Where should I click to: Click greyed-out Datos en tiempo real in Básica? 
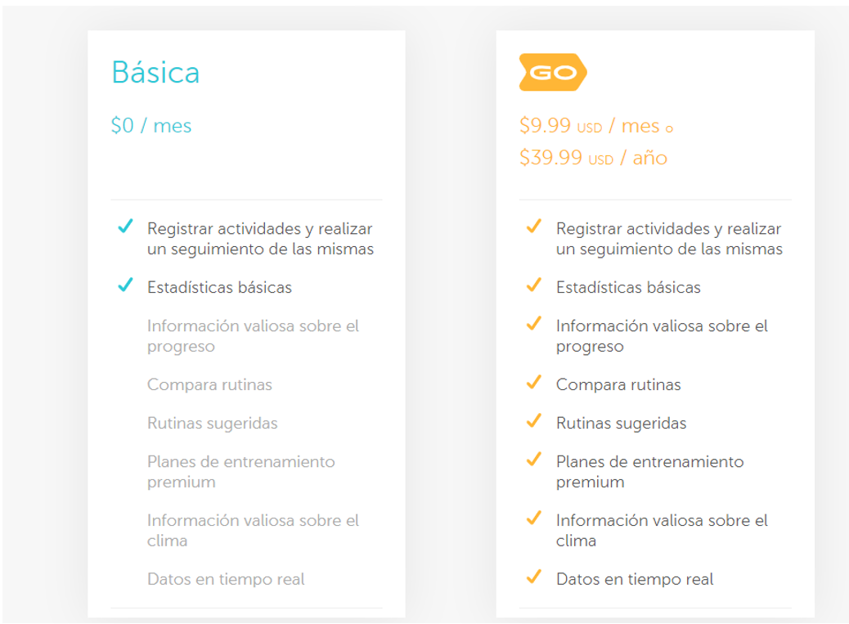[226, 579]
